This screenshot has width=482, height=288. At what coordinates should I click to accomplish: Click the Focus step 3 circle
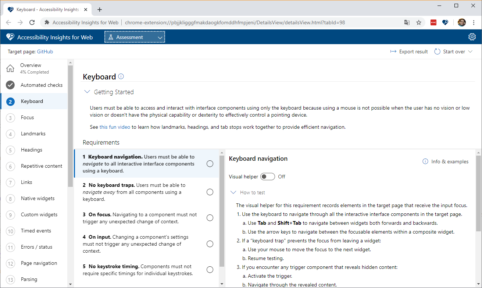(10, 118)
